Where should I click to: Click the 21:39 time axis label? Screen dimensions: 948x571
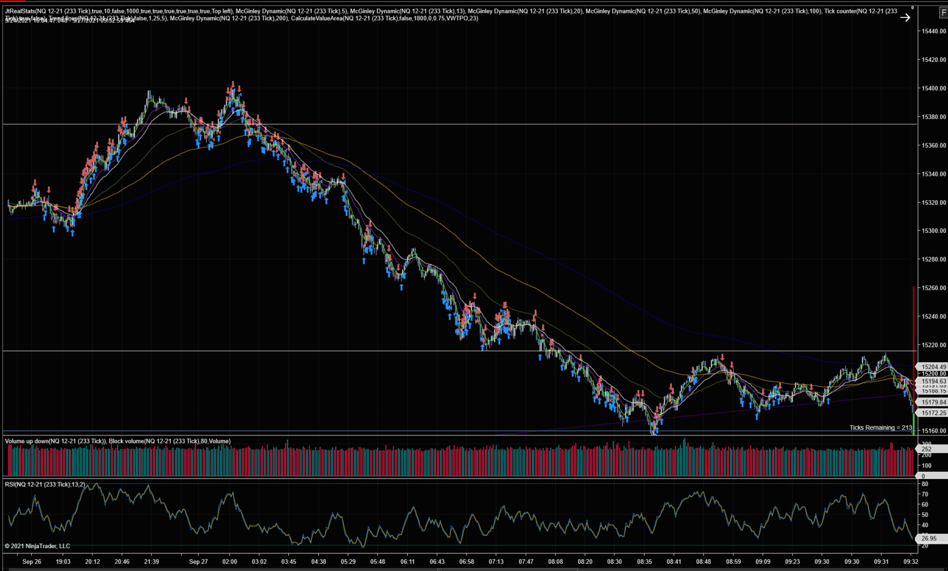tap(151, 562)
